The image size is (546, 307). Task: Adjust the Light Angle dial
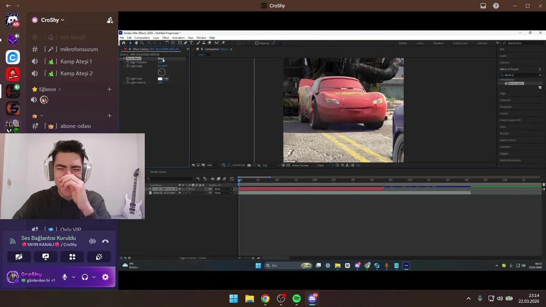[161, 72]
